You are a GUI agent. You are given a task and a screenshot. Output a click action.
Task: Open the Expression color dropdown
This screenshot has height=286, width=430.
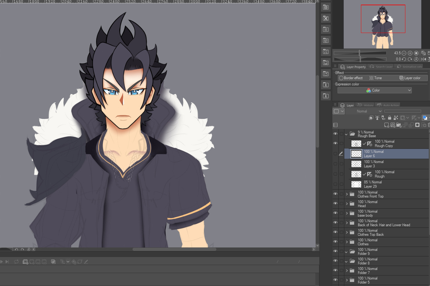click(375, 90)
